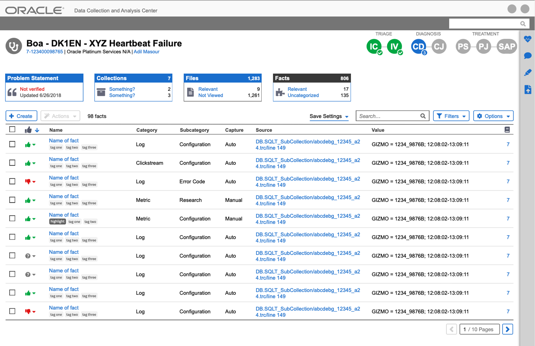Click the SAP treatment stage badge
Image resolution: width=535 pixels, height=346 pixels.
tap(506, 46)
